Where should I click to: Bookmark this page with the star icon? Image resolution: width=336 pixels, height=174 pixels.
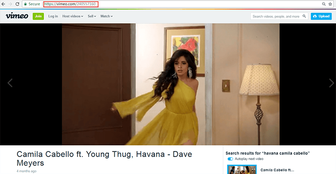tap(330, 4)
